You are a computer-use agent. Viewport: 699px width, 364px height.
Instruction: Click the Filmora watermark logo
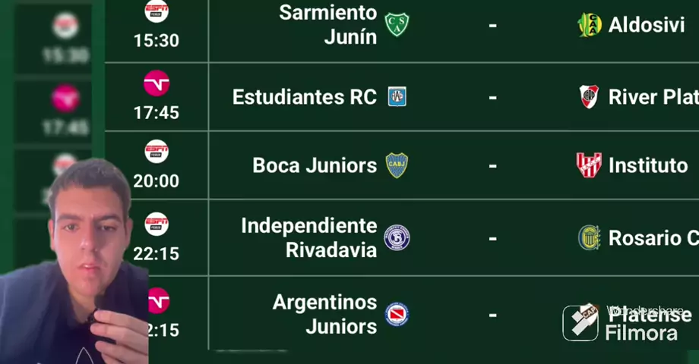[580, 323]
